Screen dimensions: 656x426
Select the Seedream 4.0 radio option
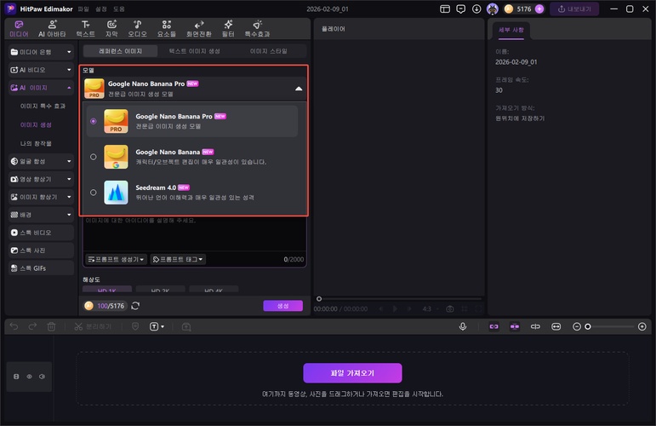(x=94, y=193)
